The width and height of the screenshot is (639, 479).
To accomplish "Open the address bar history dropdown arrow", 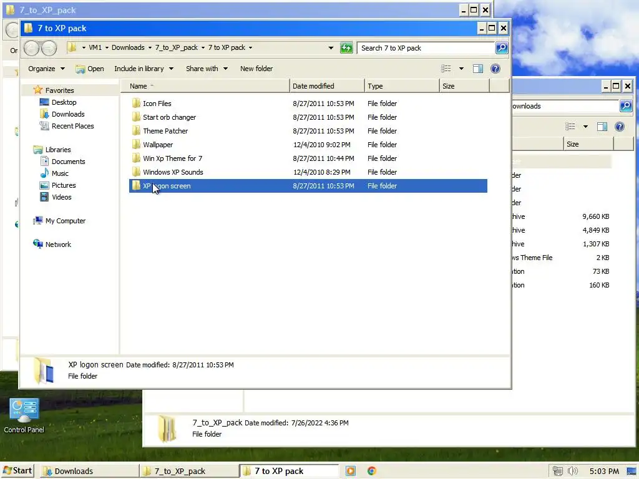I will click(331, 47).
